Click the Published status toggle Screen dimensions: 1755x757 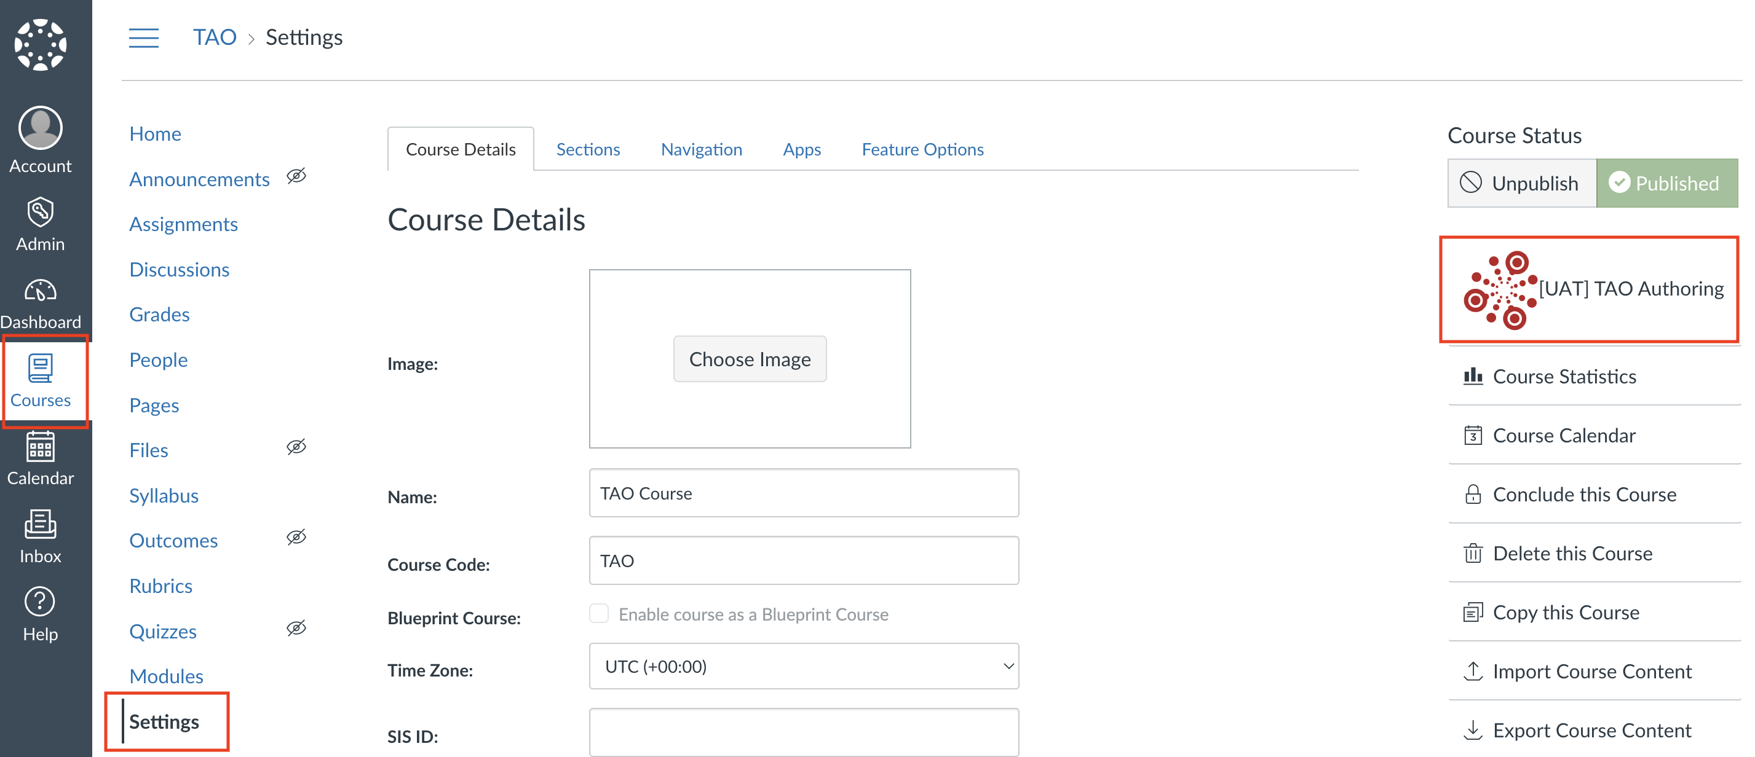click(1666, 182)
